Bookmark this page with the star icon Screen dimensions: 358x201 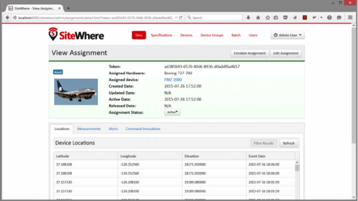point(267,17)
